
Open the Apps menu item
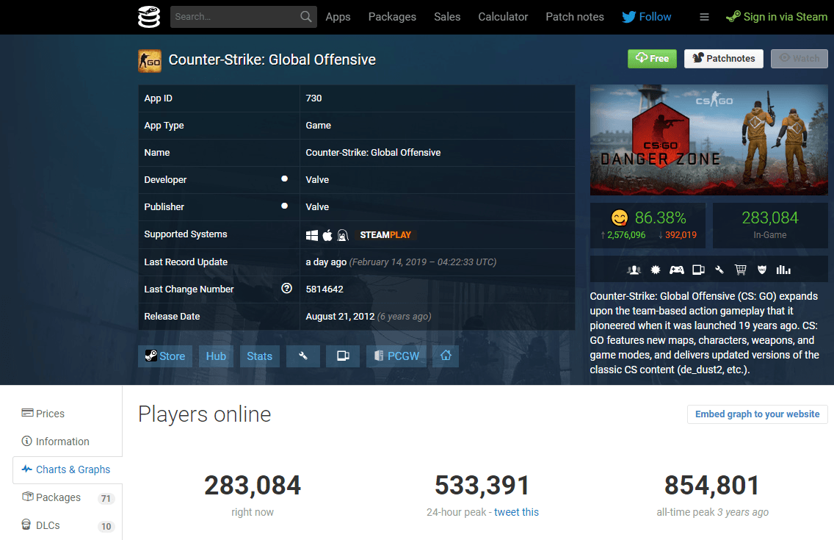click(x=338, y=17)
